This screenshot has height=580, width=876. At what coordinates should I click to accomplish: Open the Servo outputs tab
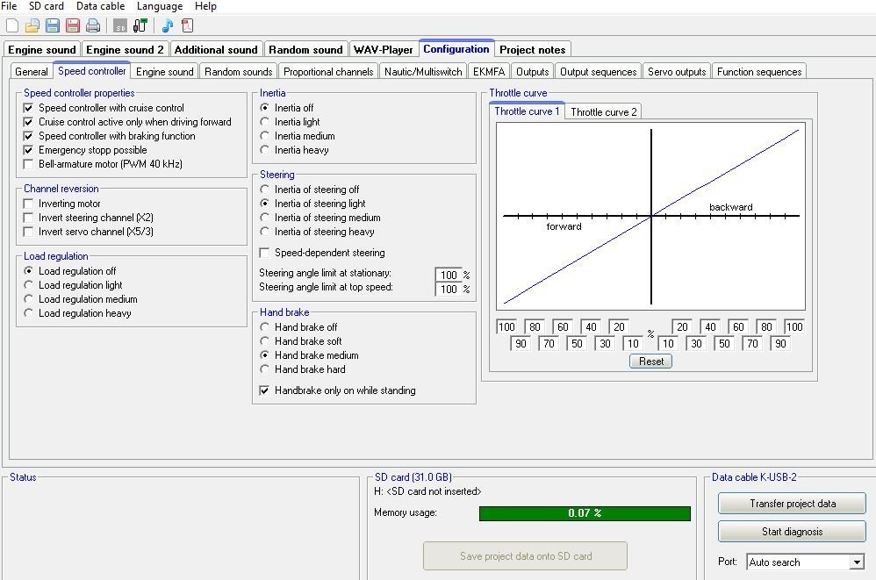coord(677,72)
